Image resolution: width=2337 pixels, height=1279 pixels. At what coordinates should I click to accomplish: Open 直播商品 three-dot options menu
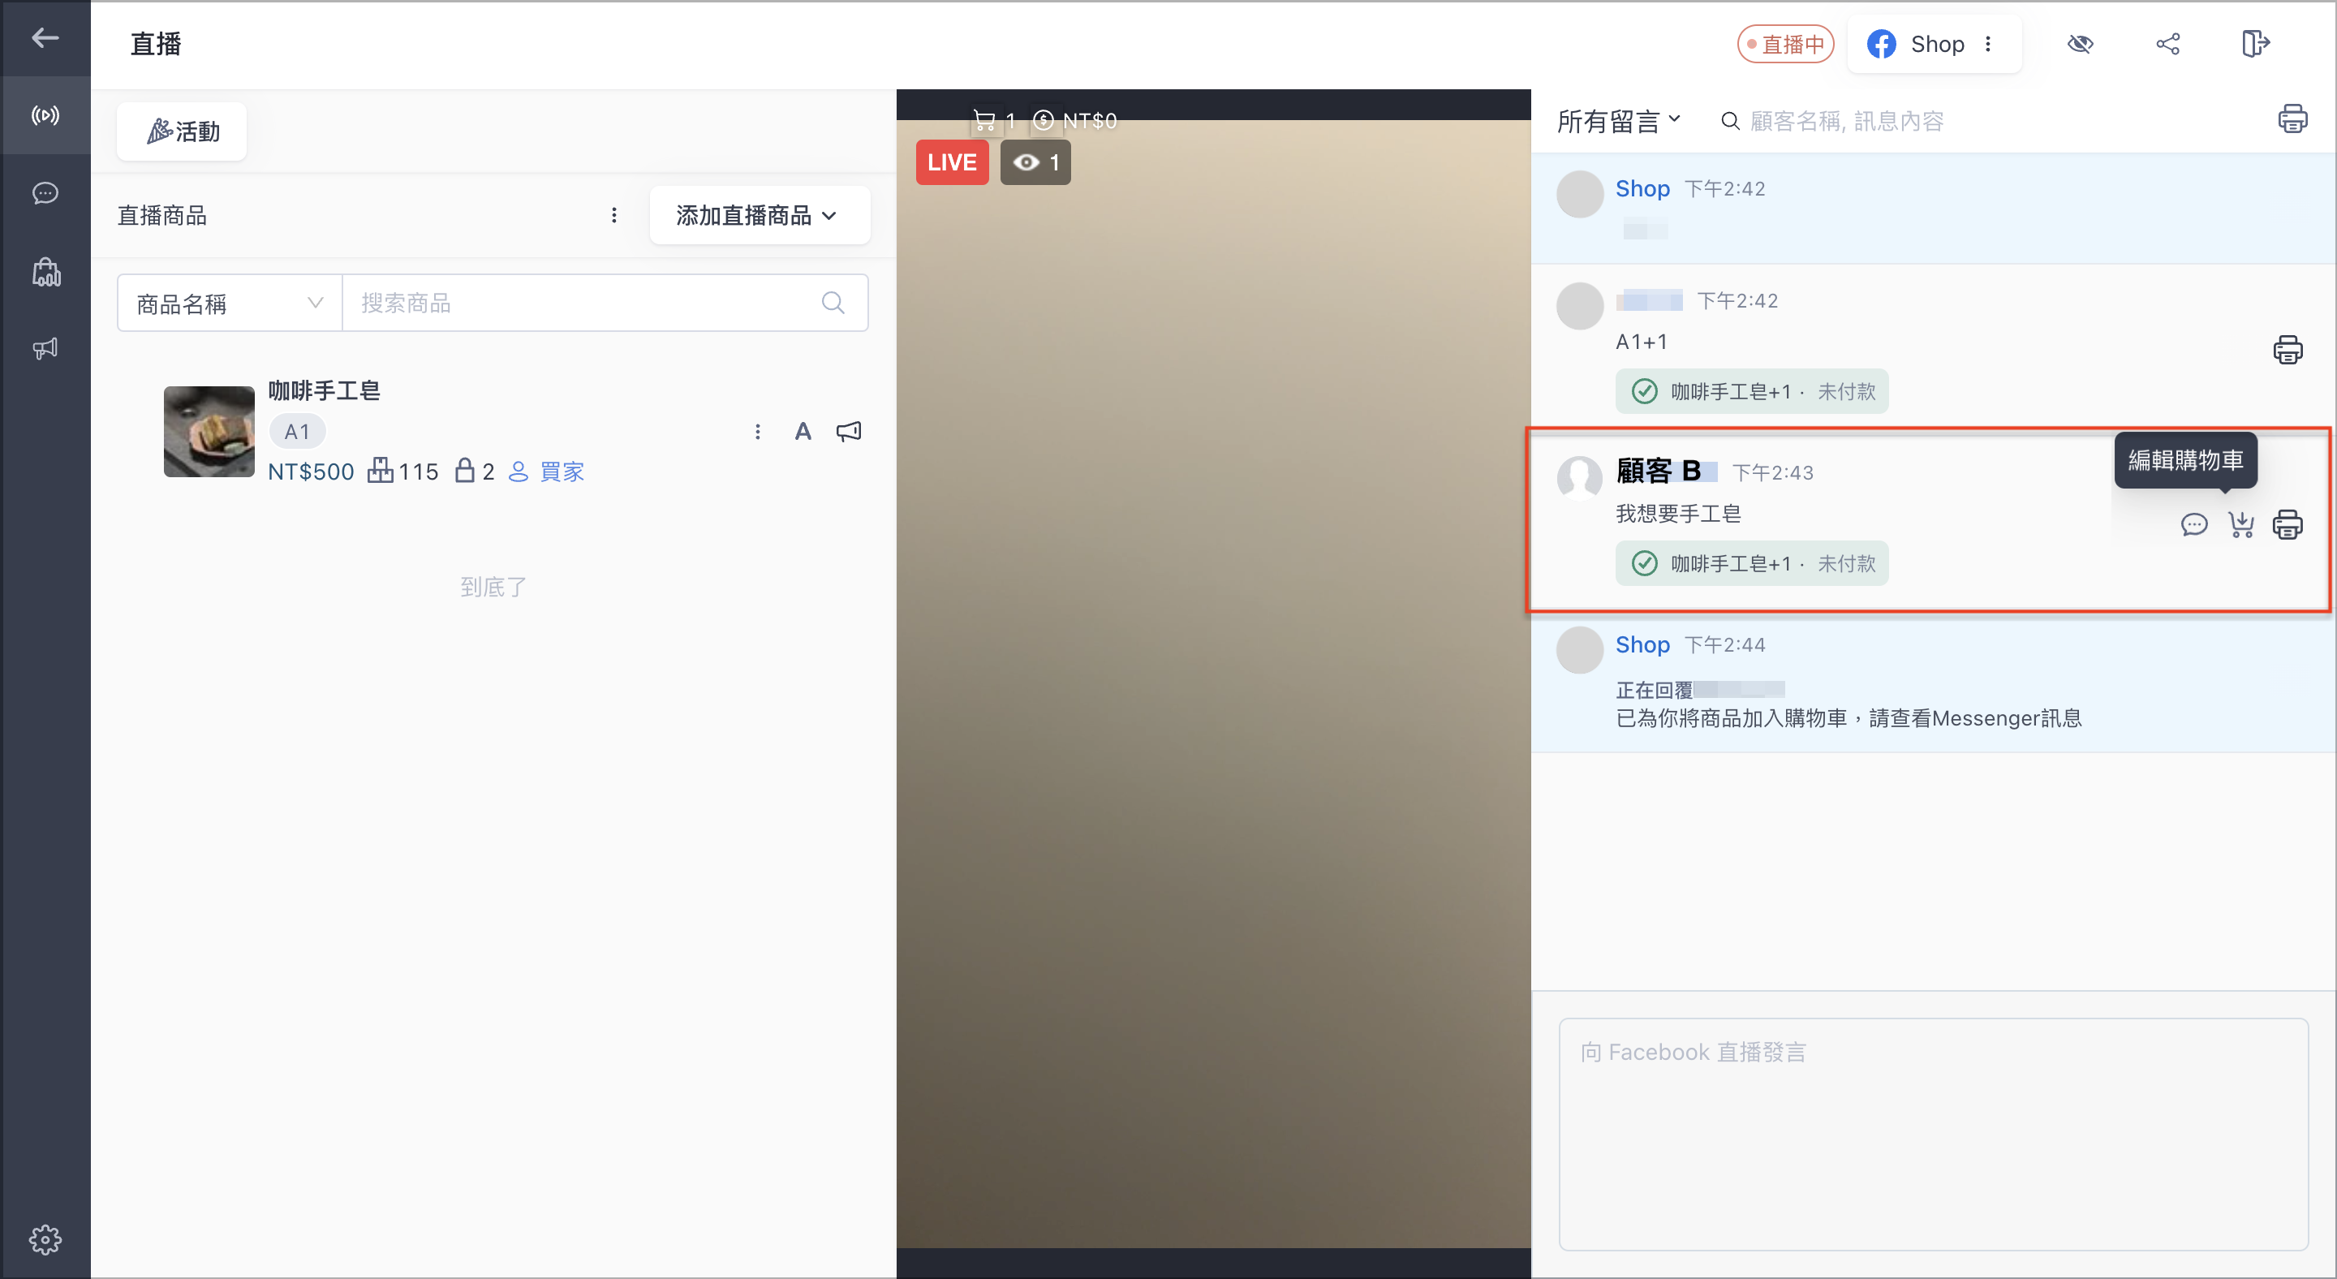coord(614,215)
